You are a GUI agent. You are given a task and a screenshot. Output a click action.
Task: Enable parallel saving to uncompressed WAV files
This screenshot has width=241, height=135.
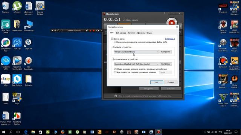pos(115,42)
